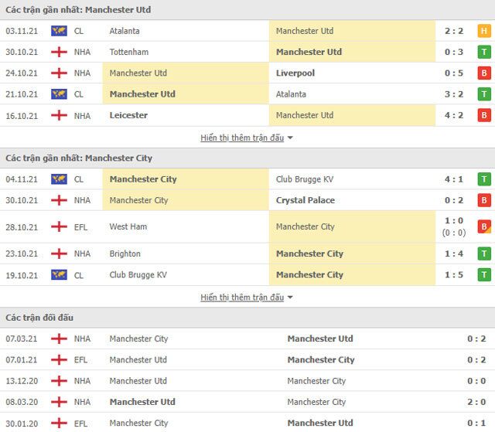Click the Champions League flag on 19.10.21 Club Brugge row

coord(58,275)
